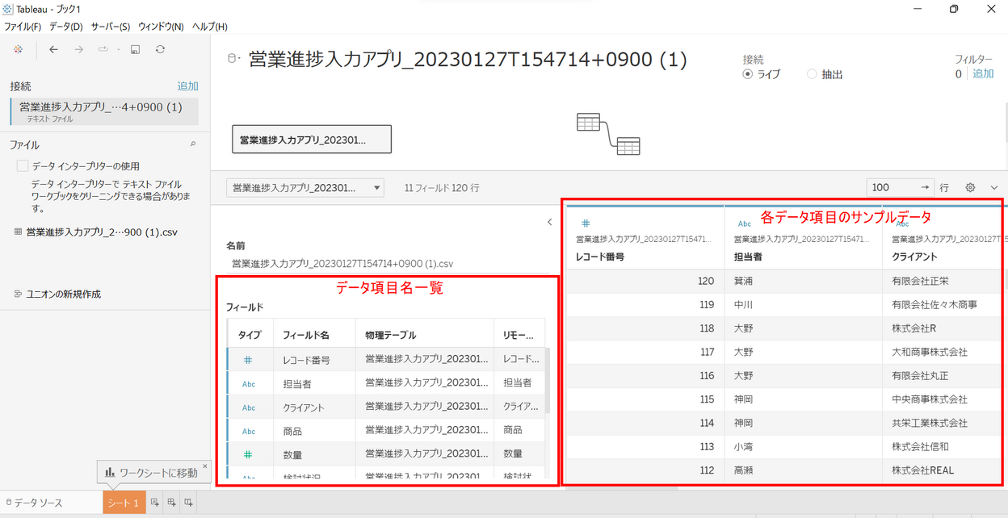Click 追加 link next to 接続

(x=187, y=86)
